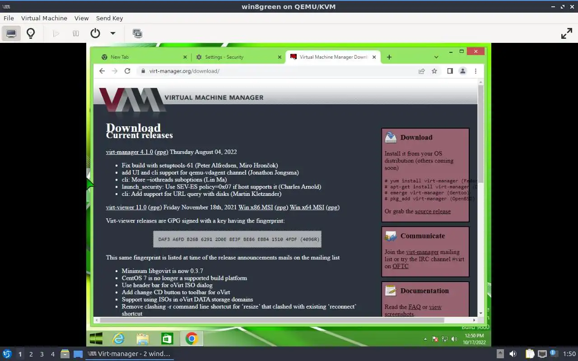Click the Documentation sidebar icon
The image size is (578, 361).
pos(391,291)
